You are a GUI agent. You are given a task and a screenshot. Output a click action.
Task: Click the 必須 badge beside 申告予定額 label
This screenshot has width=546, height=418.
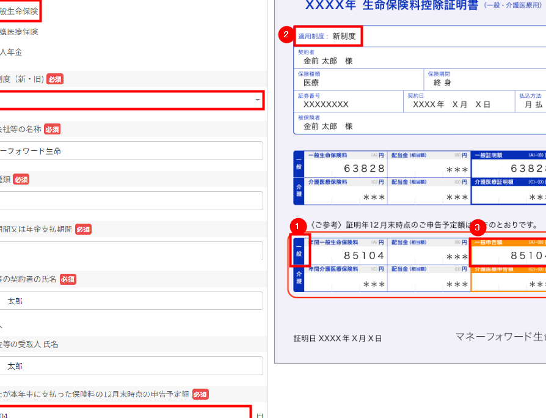pos(200,394)
